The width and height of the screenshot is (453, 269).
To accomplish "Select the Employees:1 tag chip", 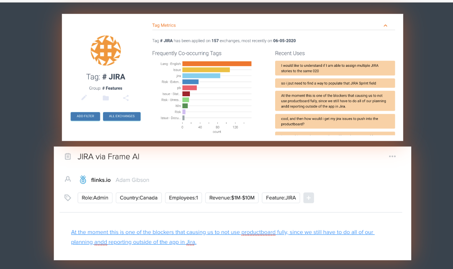I will (183, 198).
